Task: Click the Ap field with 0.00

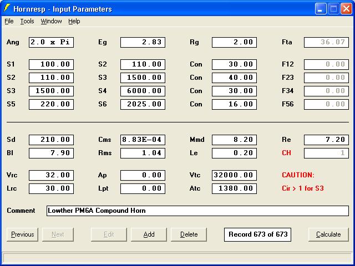Action: pos(143,175)
